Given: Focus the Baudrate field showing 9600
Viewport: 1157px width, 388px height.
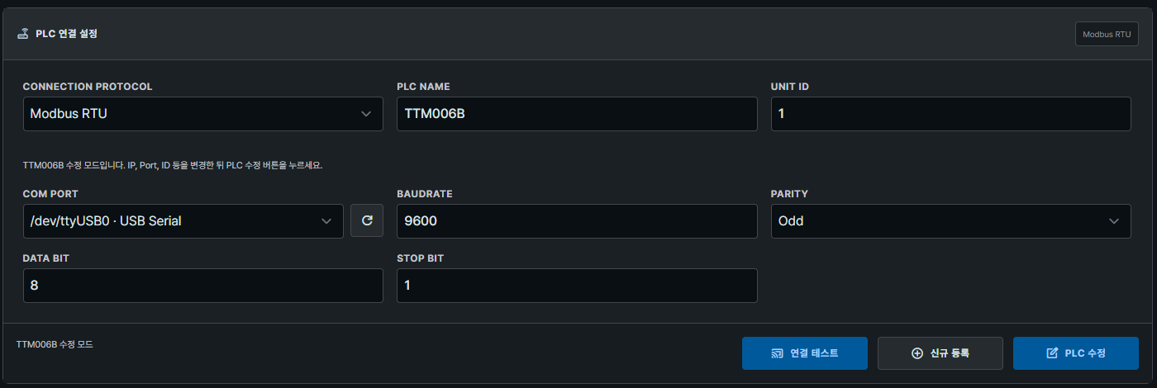Looking at the screenshot, I should coord(577,221).
